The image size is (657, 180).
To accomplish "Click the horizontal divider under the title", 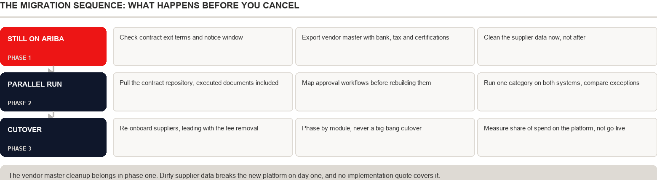I will tap(328, 17).
